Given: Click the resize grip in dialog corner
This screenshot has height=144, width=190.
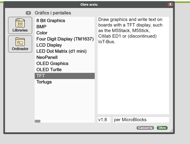Looking at the screenshot, I should coord(171,131).
